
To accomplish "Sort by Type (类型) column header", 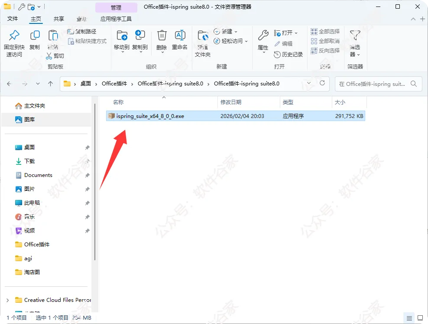I will 288,102.
